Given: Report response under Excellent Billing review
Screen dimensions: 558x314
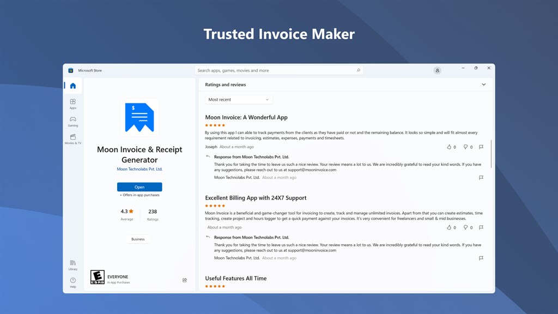Looking at the screenshot, I should 481,258.
